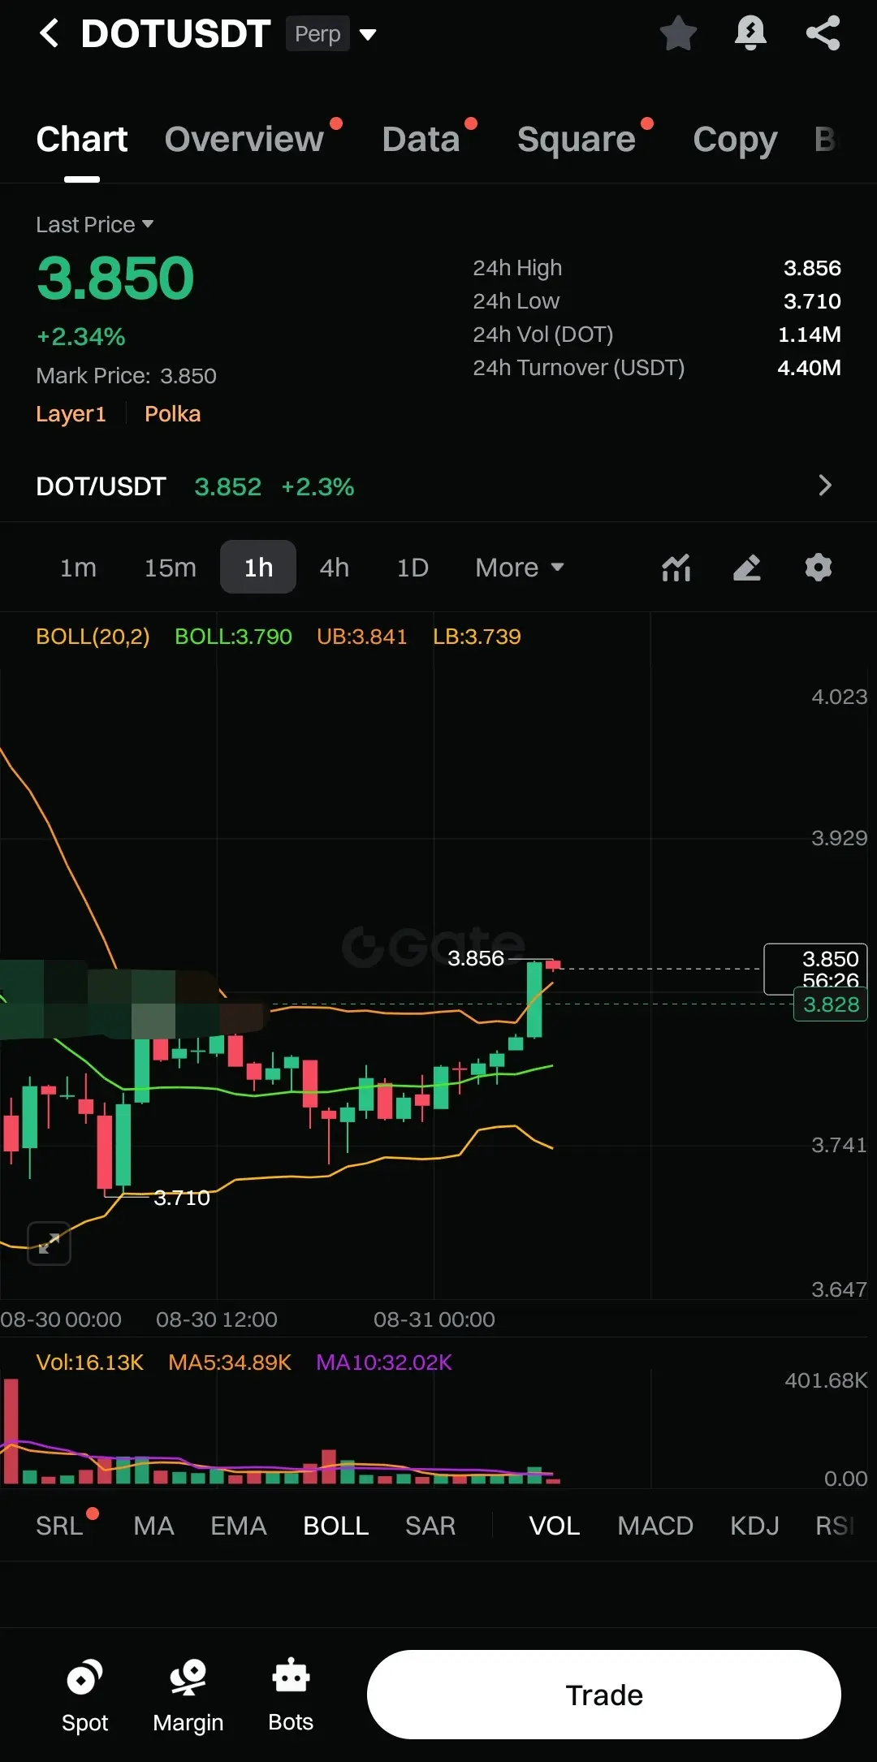
Task: Tap the MA10:32.02K legend value
Action: point(384,1363)
